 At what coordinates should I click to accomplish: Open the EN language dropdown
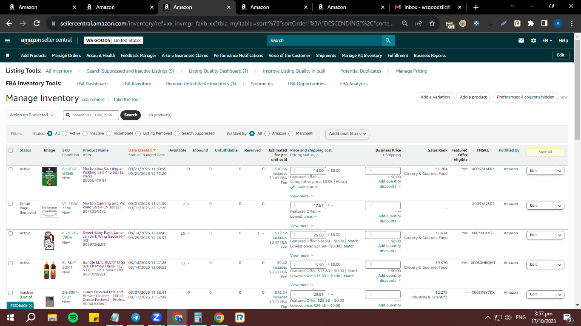(x=547, y=40)
